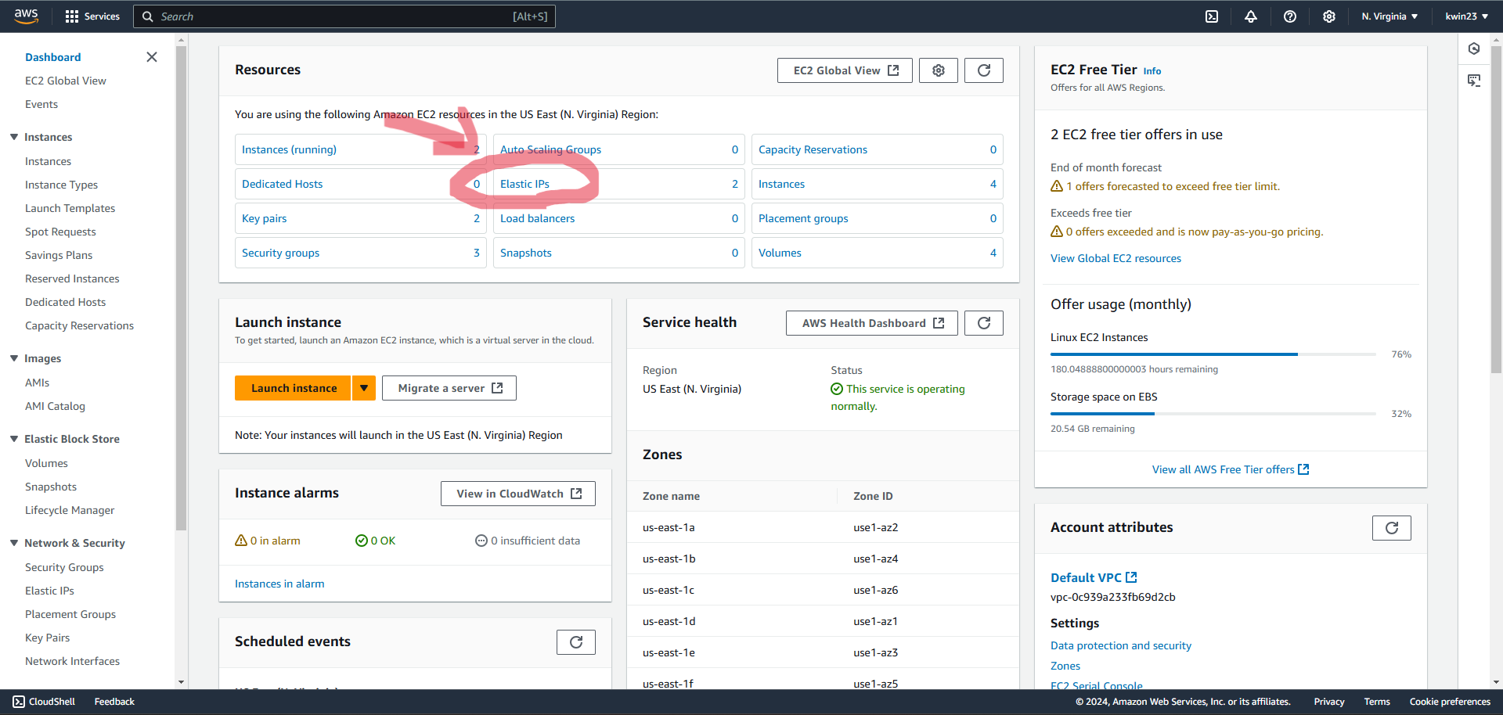This screenshot has width=1503, height=715.
Task: Open the tutorials icon in right rail
Action: [x=1474, y=81]
